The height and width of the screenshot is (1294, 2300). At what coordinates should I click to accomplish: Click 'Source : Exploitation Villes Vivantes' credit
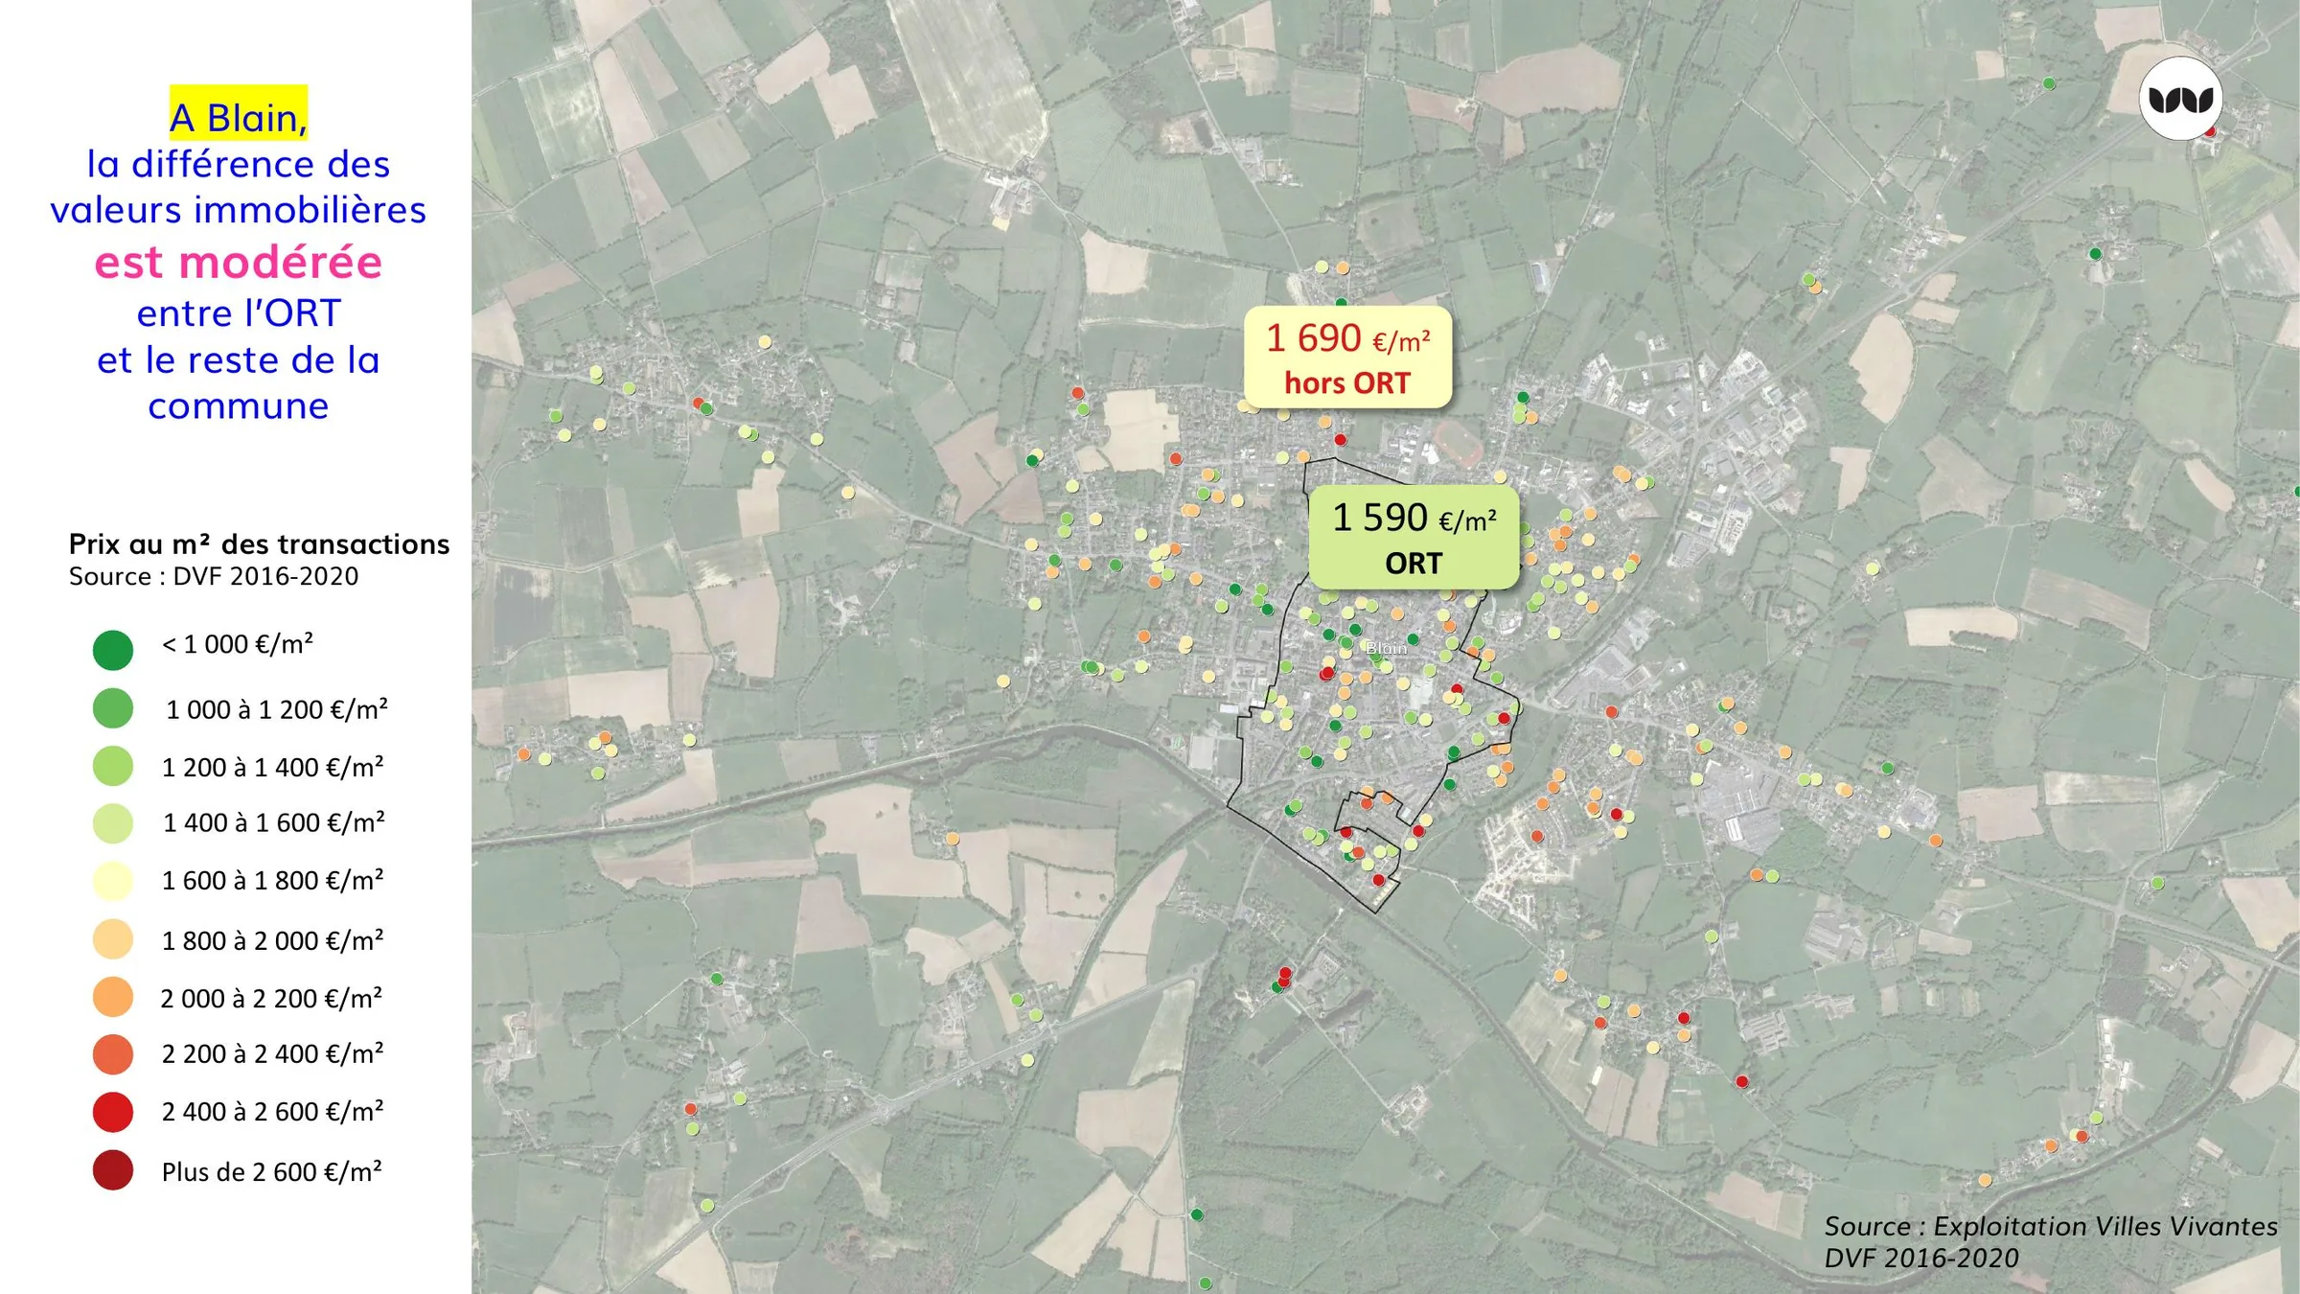pos(2051,1226)
